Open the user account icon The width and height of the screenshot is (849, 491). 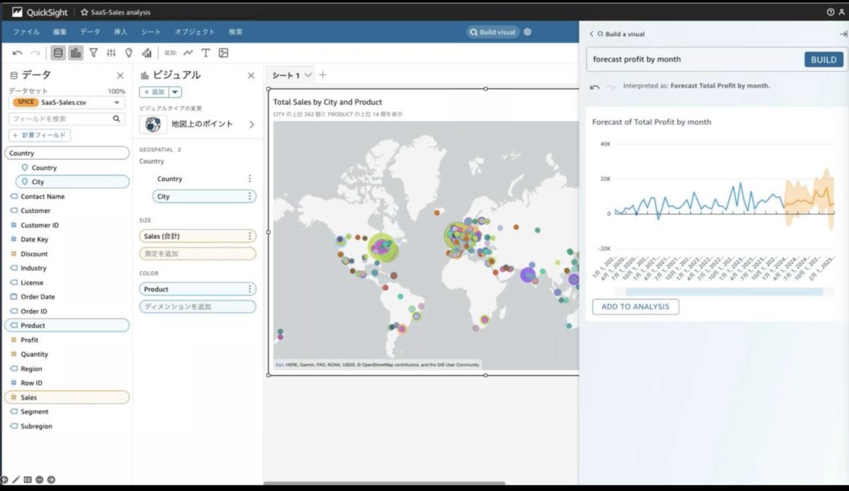pyautogui.click(x=841, y=12)
